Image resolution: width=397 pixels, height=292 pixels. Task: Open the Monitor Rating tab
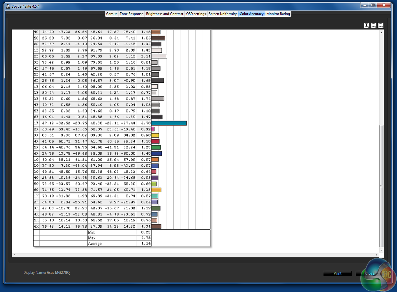pyautogui.click(x=278, y=14)
